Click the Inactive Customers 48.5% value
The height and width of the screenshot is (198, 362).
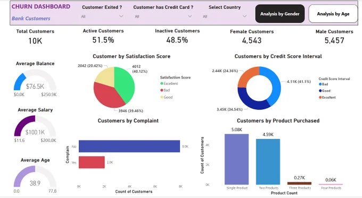pos(177,40)
